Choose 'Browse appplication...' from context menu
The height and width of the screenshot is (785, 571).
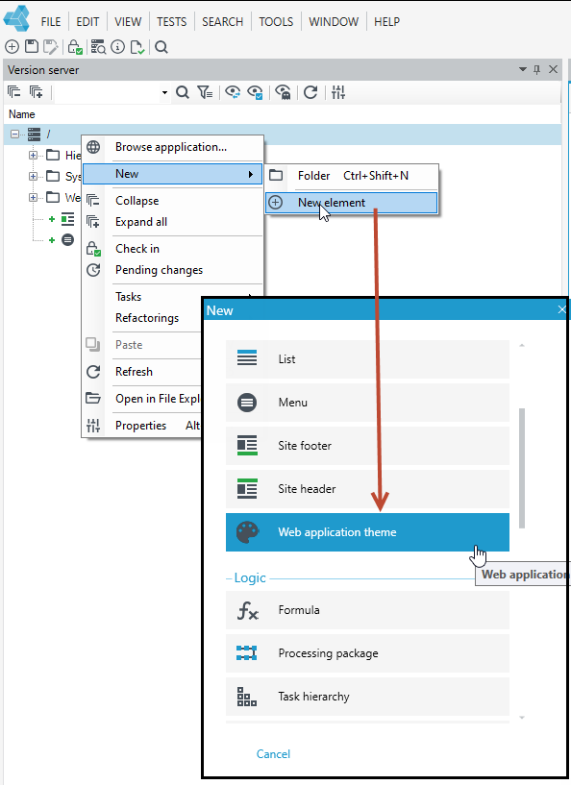pyautogui.click(x=173, y=147)
